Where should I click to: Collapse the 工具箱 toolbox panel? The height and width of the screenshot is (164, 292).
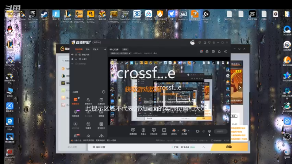point(104,92)
